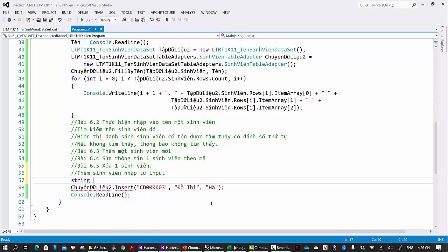This screenshot has width=448, height=252.
Task: Click the New Project toolbar icon
Action: [29, 20]
